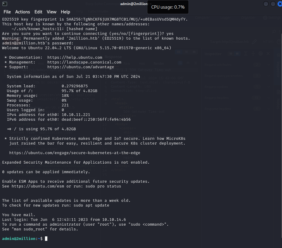
Task: Click the admin@2million:~$ shell prompt
Action: (22, 239)
